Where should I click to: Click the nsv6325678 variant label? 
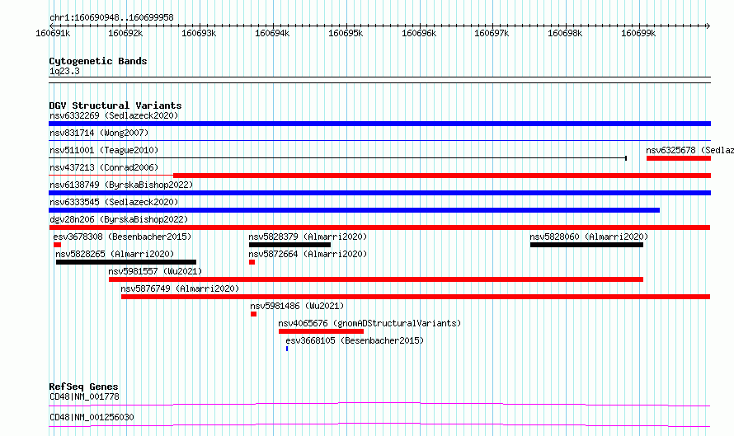[x=689, y=150]
